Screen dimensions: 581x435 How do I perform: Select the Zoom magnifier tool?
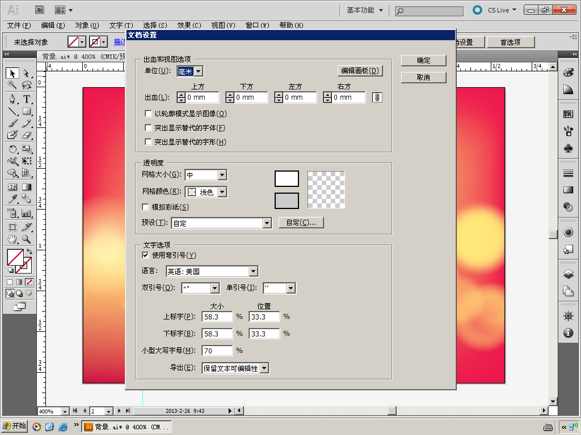[x=26, y=239]
